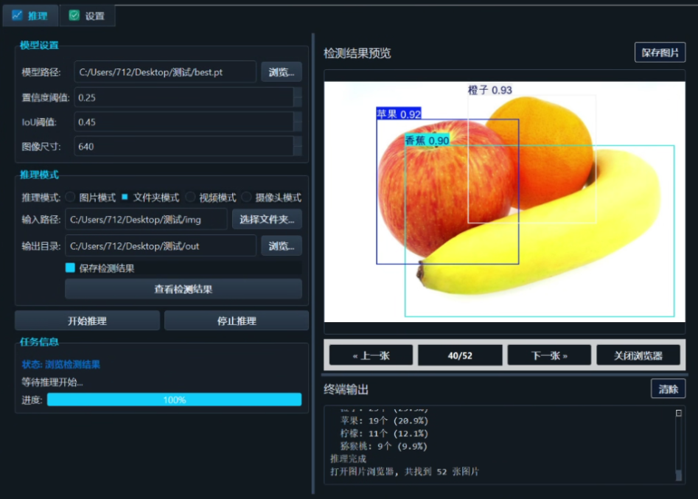Image resolution: width=698 pixels, height=499 pixels.
Task: Adjust the IoU阈值 spinner arrows
Action: pyautogui.click(x=298, y=122)
